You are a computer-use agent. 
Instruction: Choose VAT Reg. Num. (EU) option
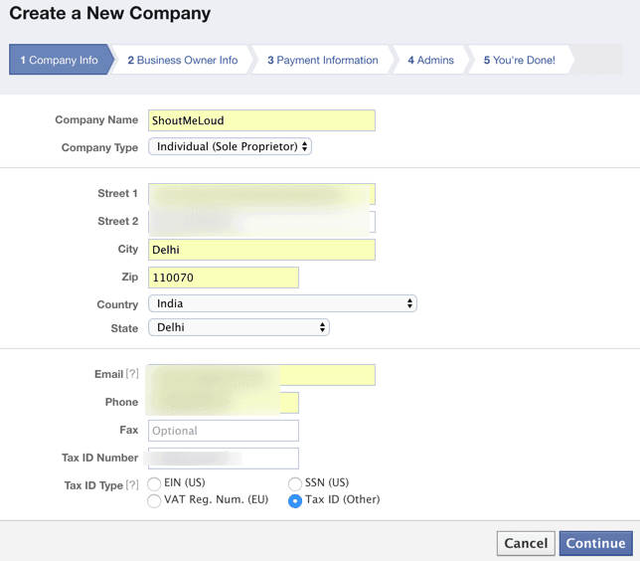point(154,500)
